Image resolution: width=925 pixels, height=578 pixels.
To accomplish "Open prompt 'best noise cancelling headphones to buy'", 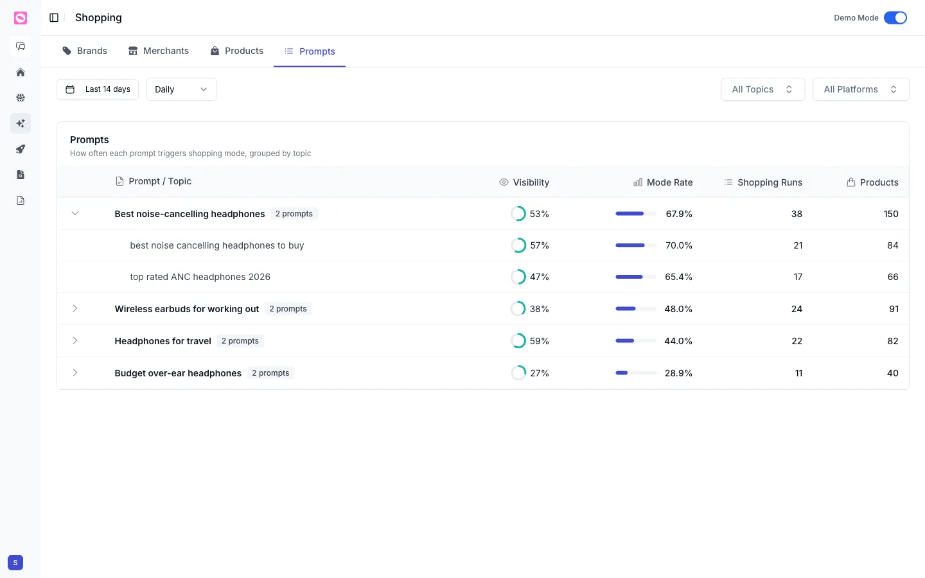I will (x=217, y=245).
